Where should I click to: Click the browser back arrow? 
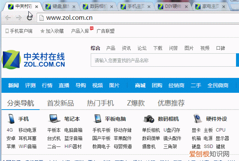(x=8, y=18)
